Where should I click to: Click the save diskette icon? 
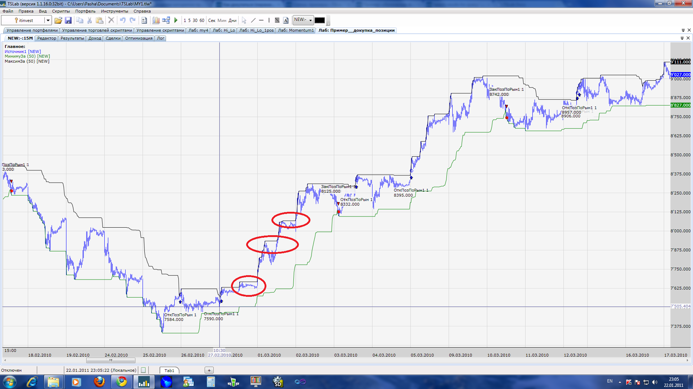[68, 21]
